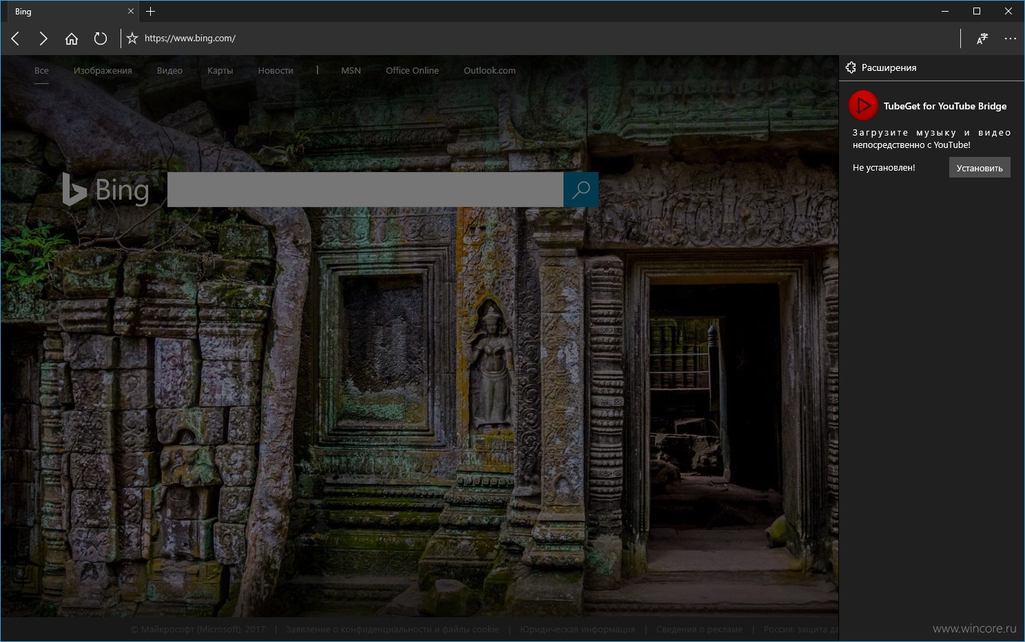Open the Outlook.com link
This screenshot has width=1025, height=642.
tap(489, 70)
